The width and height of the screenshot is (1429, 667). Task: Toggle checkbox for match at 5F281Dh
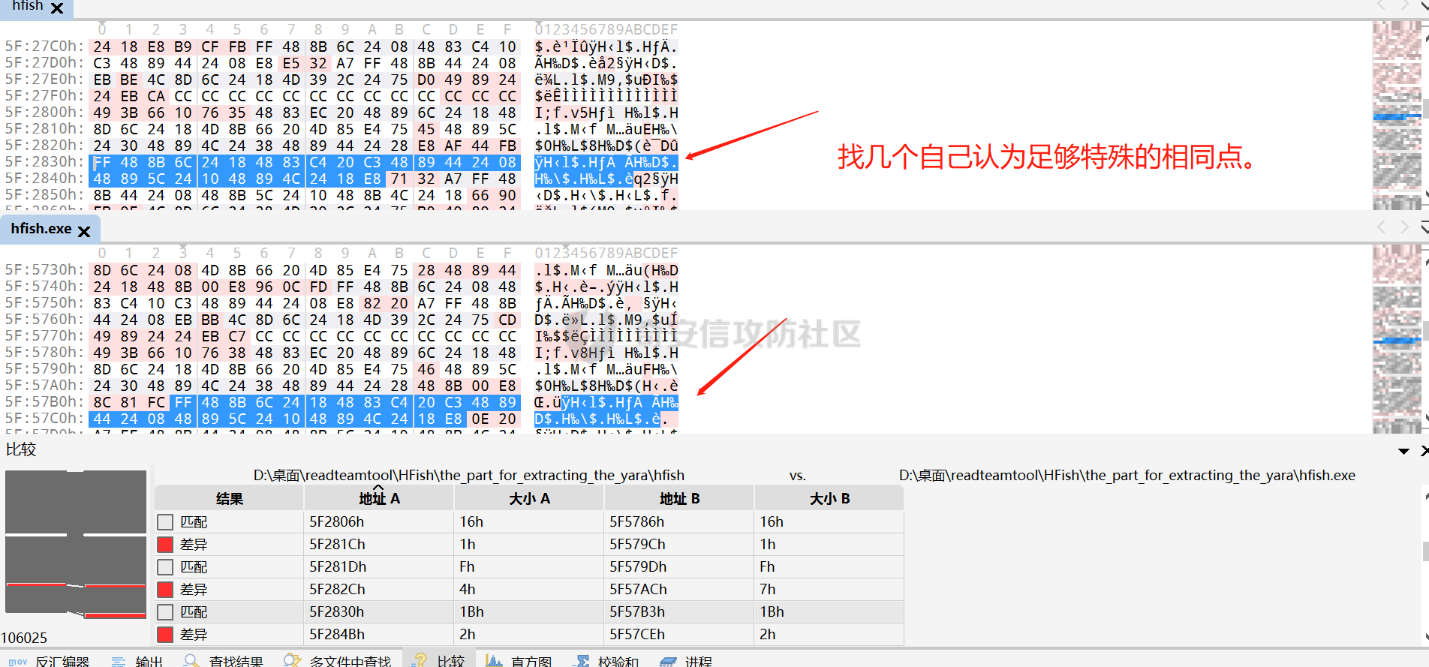click(165, 567)
